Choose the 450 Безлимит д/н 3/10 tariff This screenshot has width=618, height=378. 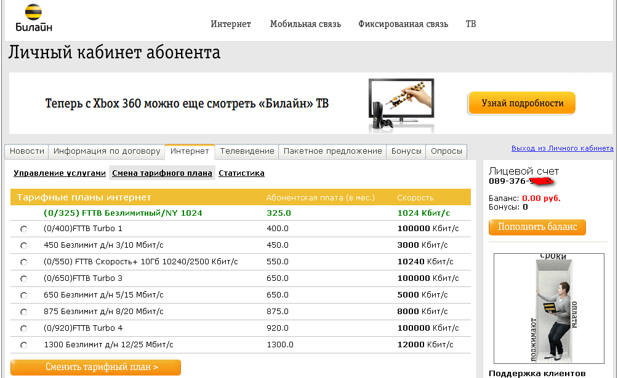point(24,246)
